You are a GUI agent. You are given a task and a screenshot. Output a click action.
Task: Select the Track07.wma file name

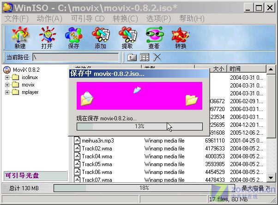[97, 180]
